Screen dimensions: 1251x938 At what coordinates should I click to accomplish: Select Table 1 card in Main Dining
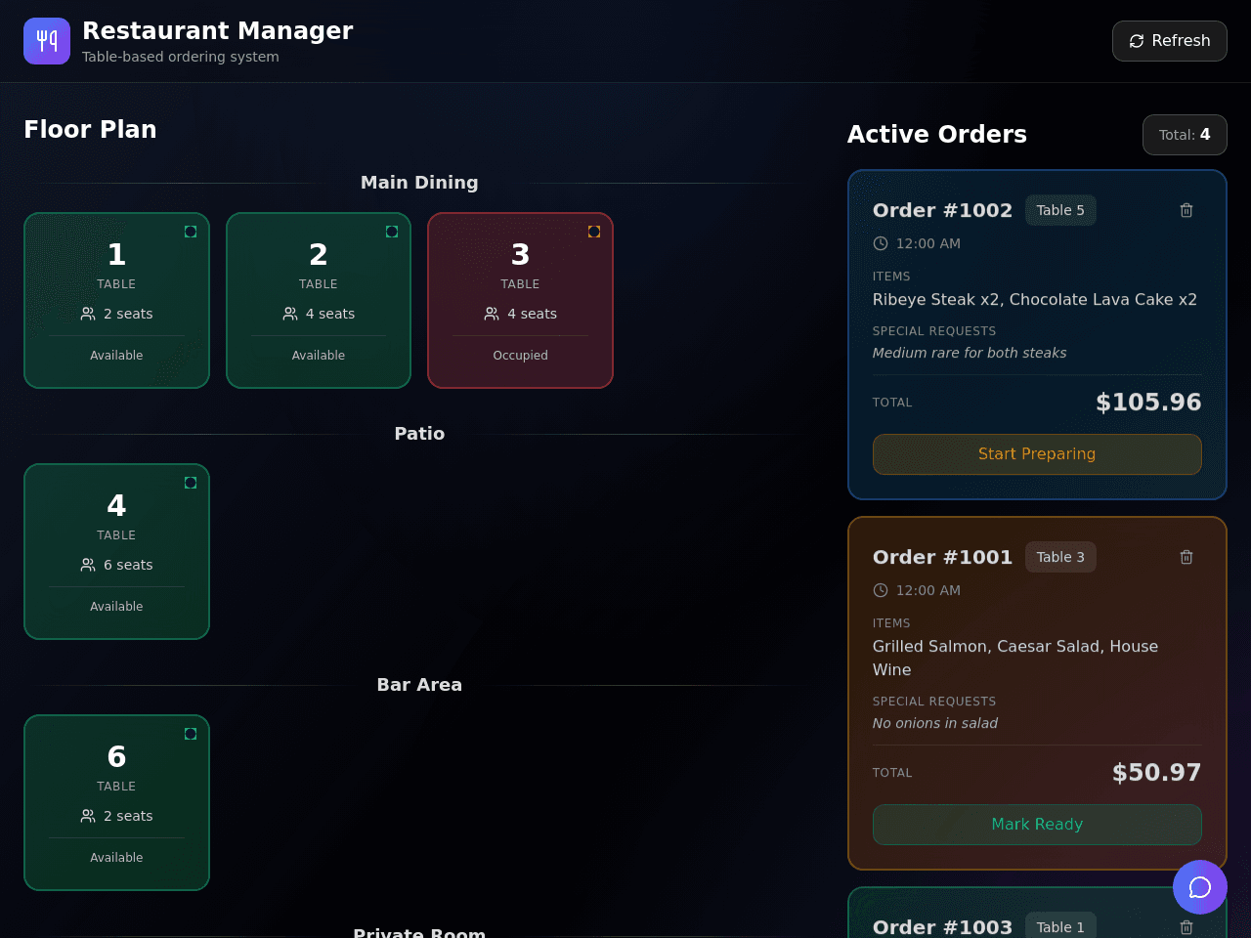pyautogui.click(x=116, y=300)
